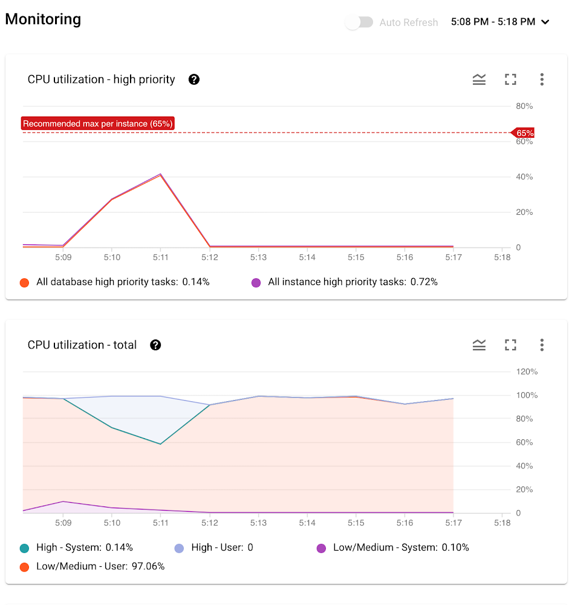Click the Monitoring page heading
Viewport: 575px width, 605px height.
[43, 19]
